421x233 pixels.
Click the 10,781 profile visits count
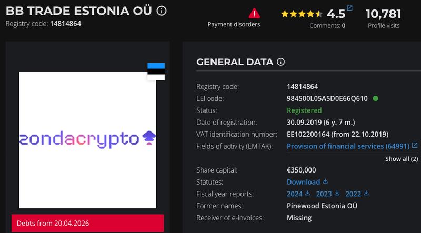(x=384, y=14)
